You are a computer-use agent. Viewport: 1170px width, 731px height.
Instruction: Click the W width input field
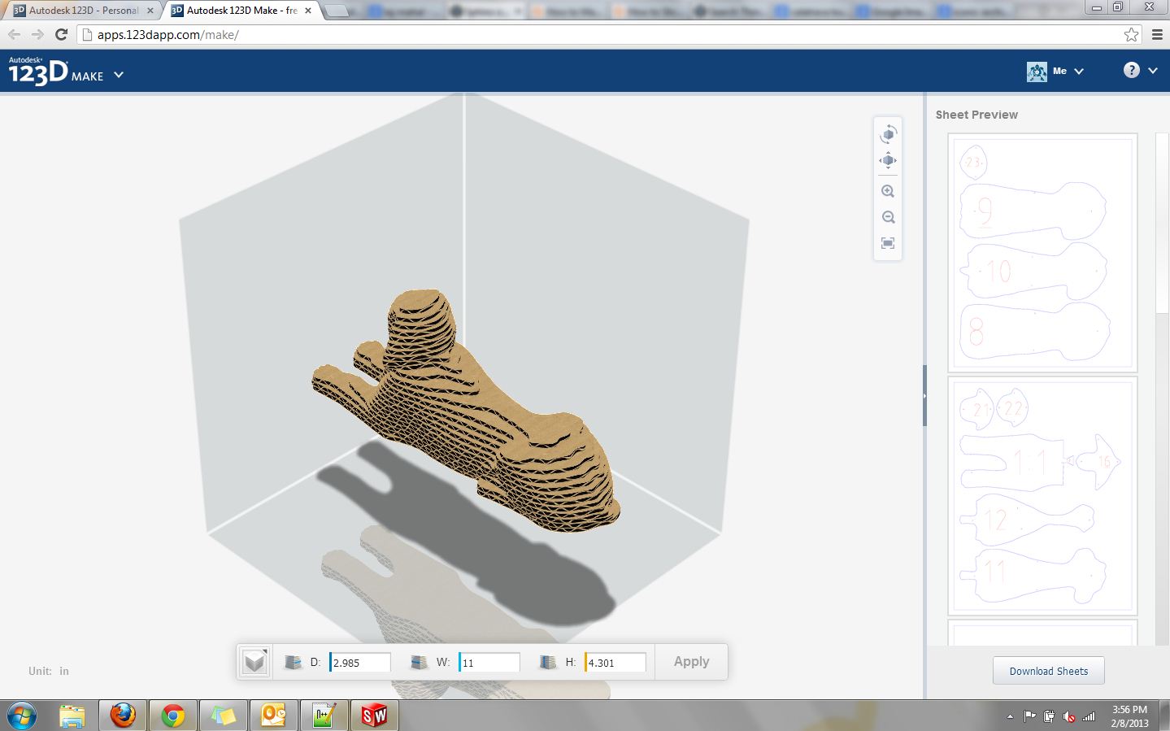coord(489,663)
